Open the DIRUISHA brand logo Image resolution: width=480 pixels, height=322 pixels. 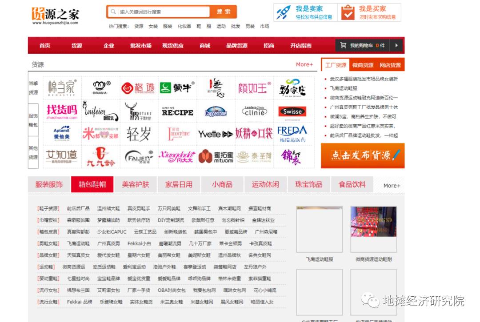[101, 88]
